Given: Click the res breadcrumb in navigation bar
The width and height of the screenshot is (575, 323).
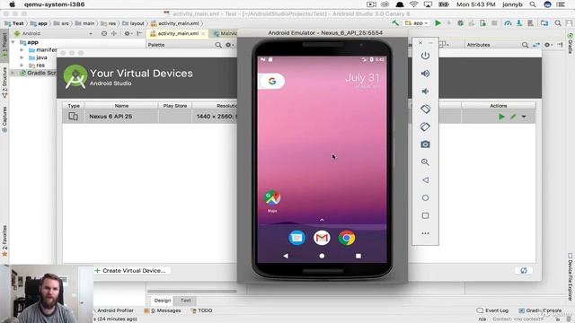Looking at the screenshot, I should pos(109,23).
